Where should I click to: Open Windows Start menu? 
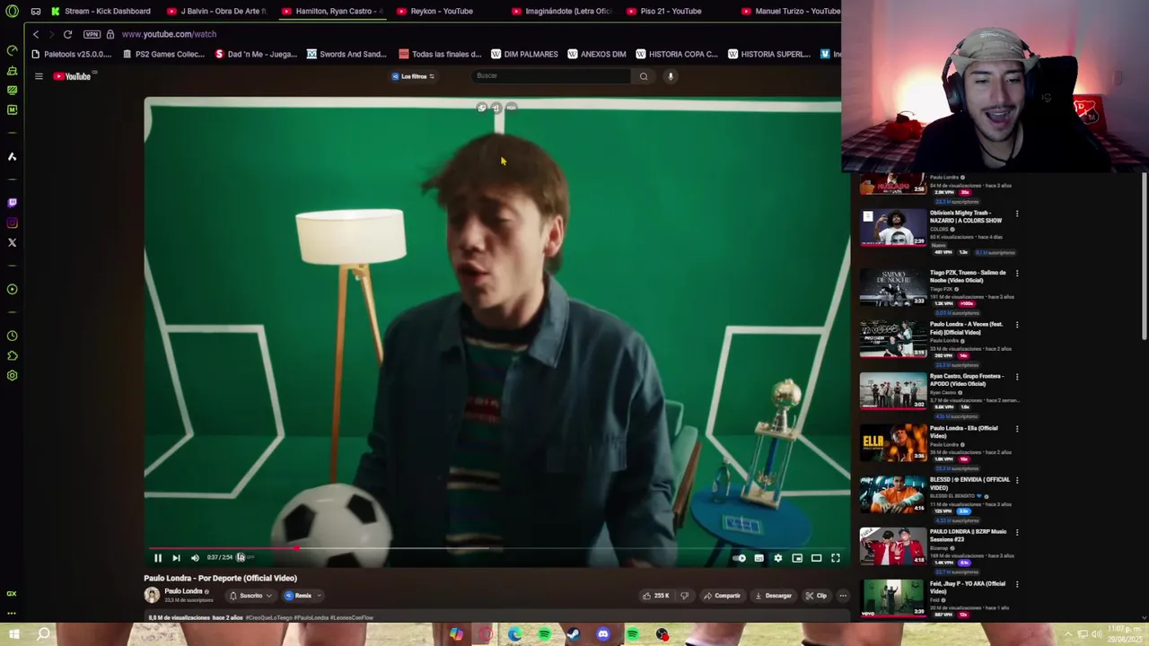coord(13,634)
